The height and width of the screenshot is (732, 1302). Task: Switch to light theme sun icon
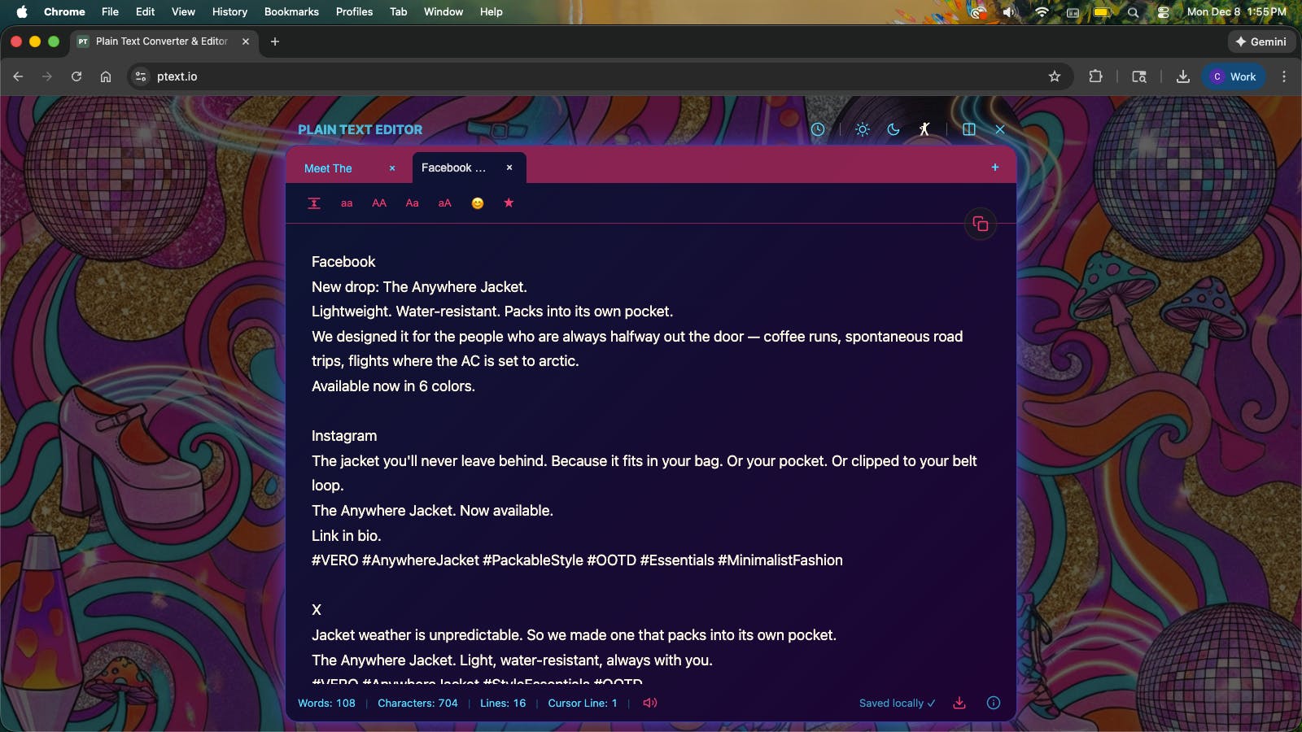pyautogui.click(x=863, y=129)
